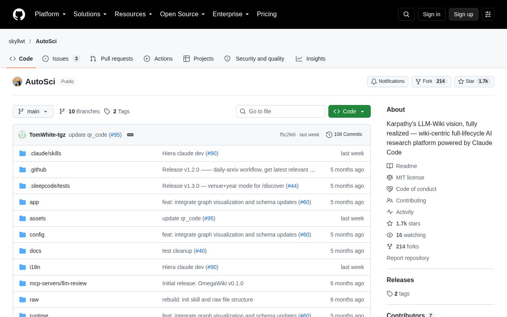Open the Actions tab
Screen dimensions: 507x317
[x=158, y=59]
